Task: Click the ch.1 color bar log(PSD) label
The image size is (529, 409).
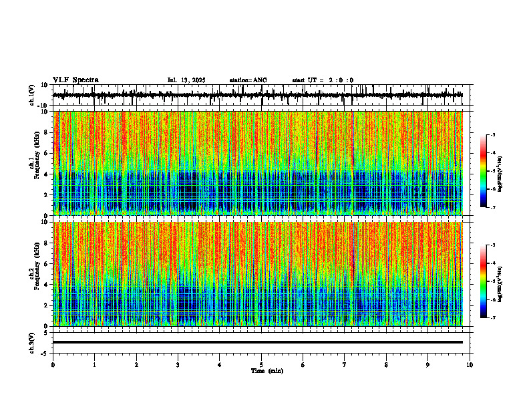Action: pyautogui.click(x=500, y=174)
